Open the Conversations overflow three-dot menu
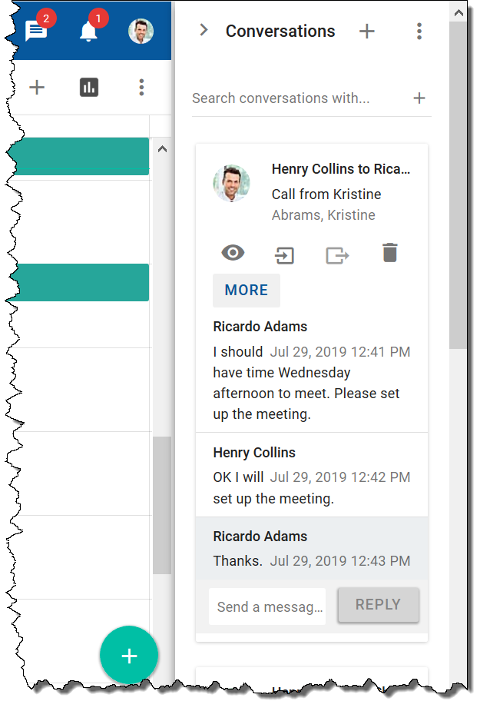Viewport: 480px width, 711px height. click(419, 31)
